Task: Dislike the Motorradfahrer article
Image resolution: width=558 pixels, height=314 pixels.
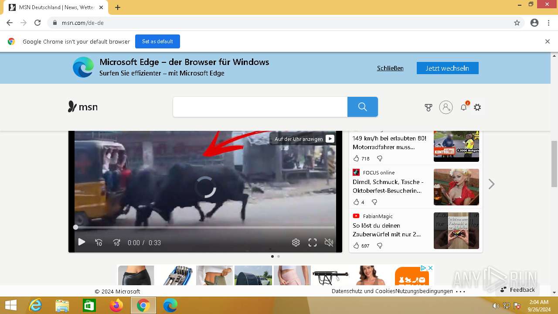Action: pyautogui.click(x=380, y=158)
